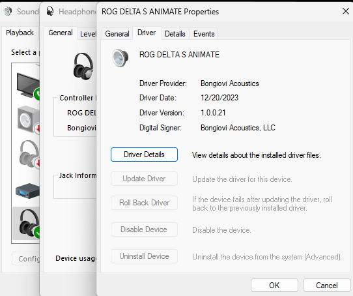Select the General tab in Headphone properties window
This screenshot has height=296, width=353.
point(61,33)
